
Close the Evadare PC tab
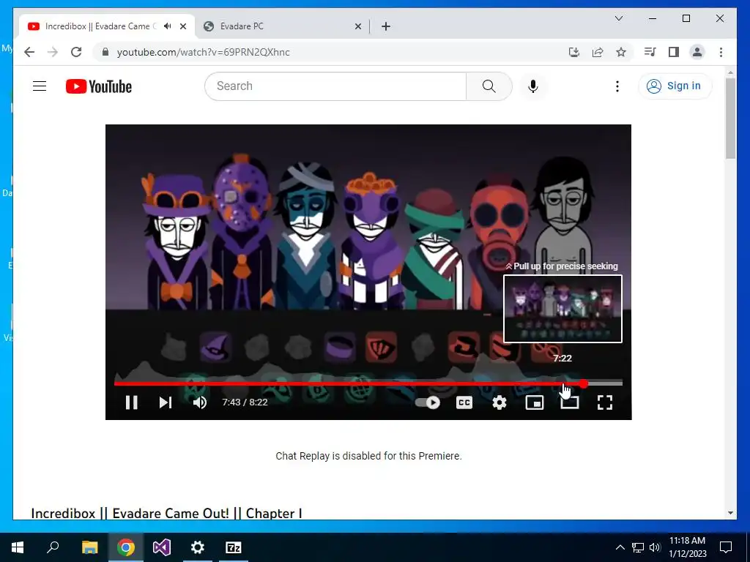pyautogui.click(x=357, y=26)
